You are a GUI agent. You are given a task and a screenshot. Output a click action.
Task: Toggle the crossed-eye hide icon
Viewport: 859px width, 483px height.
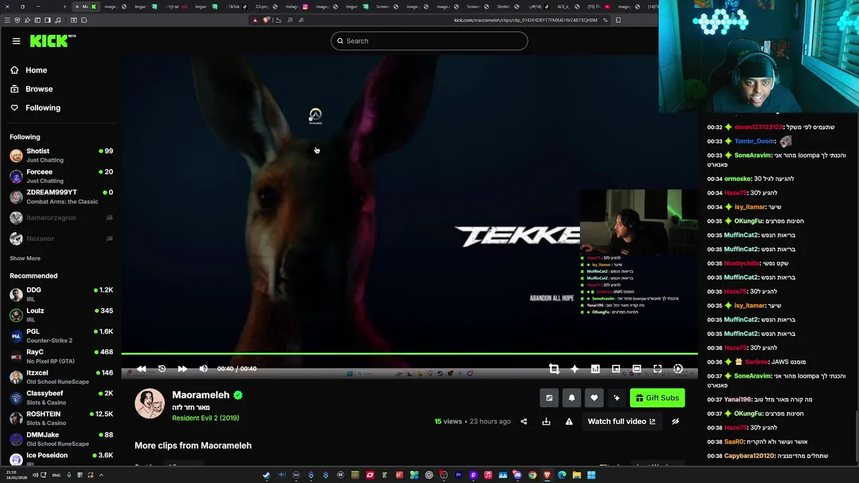[675, 421]
